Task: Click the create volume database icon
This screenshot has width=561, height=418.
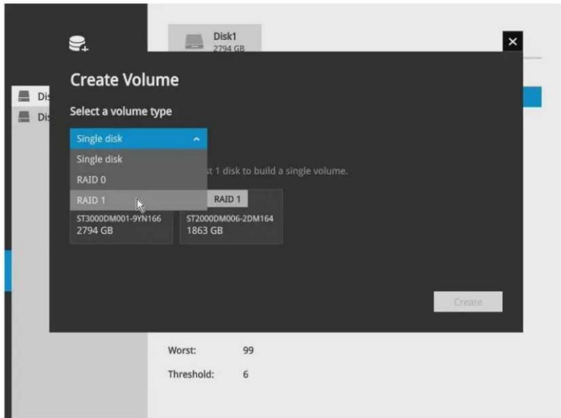Action: (79, 44)
